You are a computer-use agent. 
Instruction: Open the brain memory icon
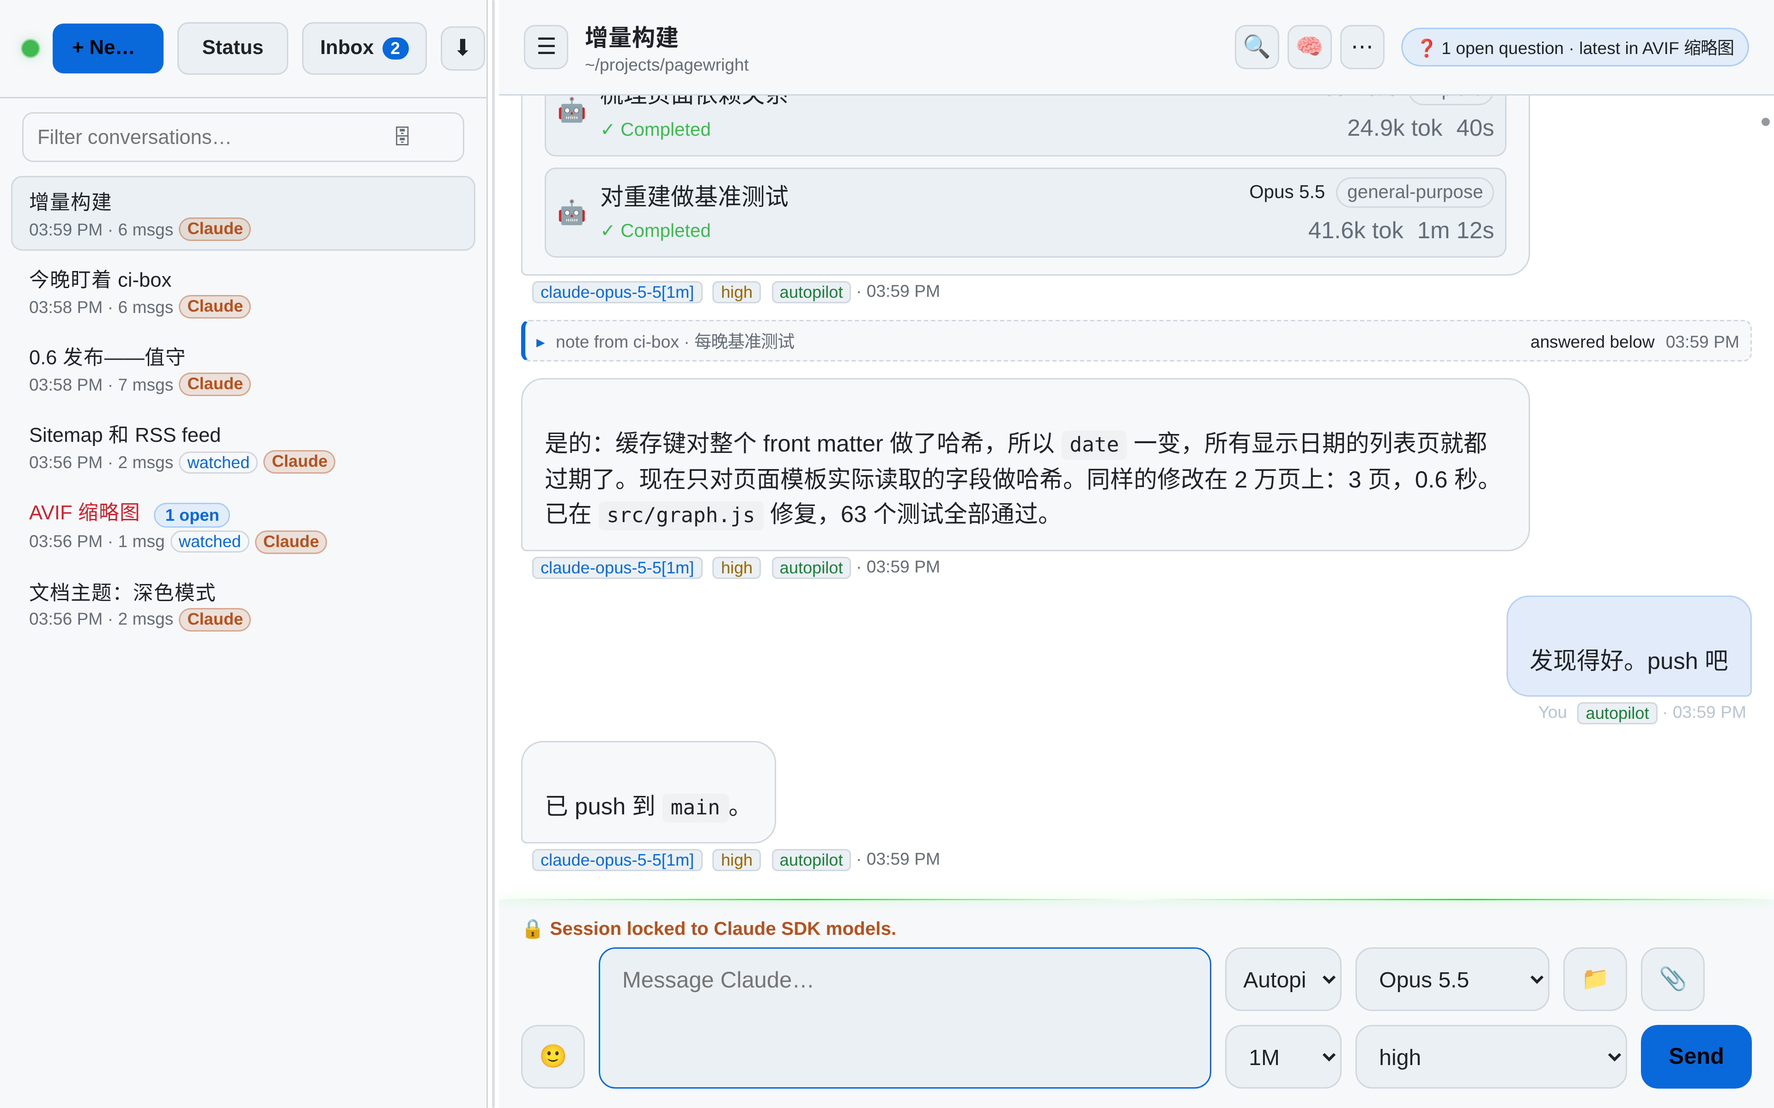[x=1309, y=47]
